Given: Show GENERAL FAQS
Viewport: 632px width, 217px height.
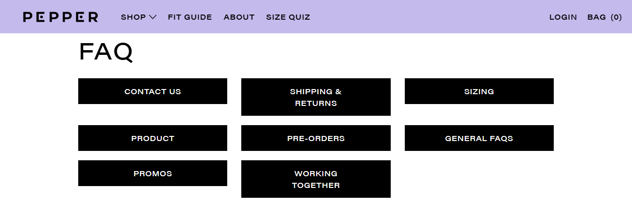Looking at the screenshot, I should click(479, 138).
